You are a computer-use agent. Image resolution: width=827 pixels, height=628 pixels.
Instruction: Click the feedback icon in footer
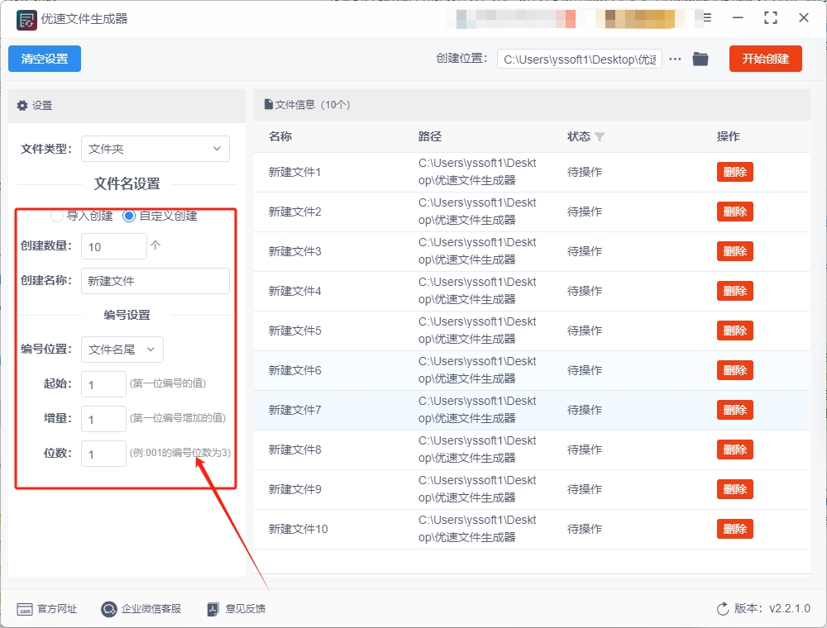[213, 609]
